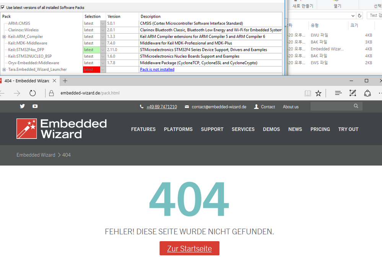The height and width of the screenshot is (258, 382).
Task: Select the Keil::STM32F4xx_DFP pack row
Action: (x=141, y=50)
